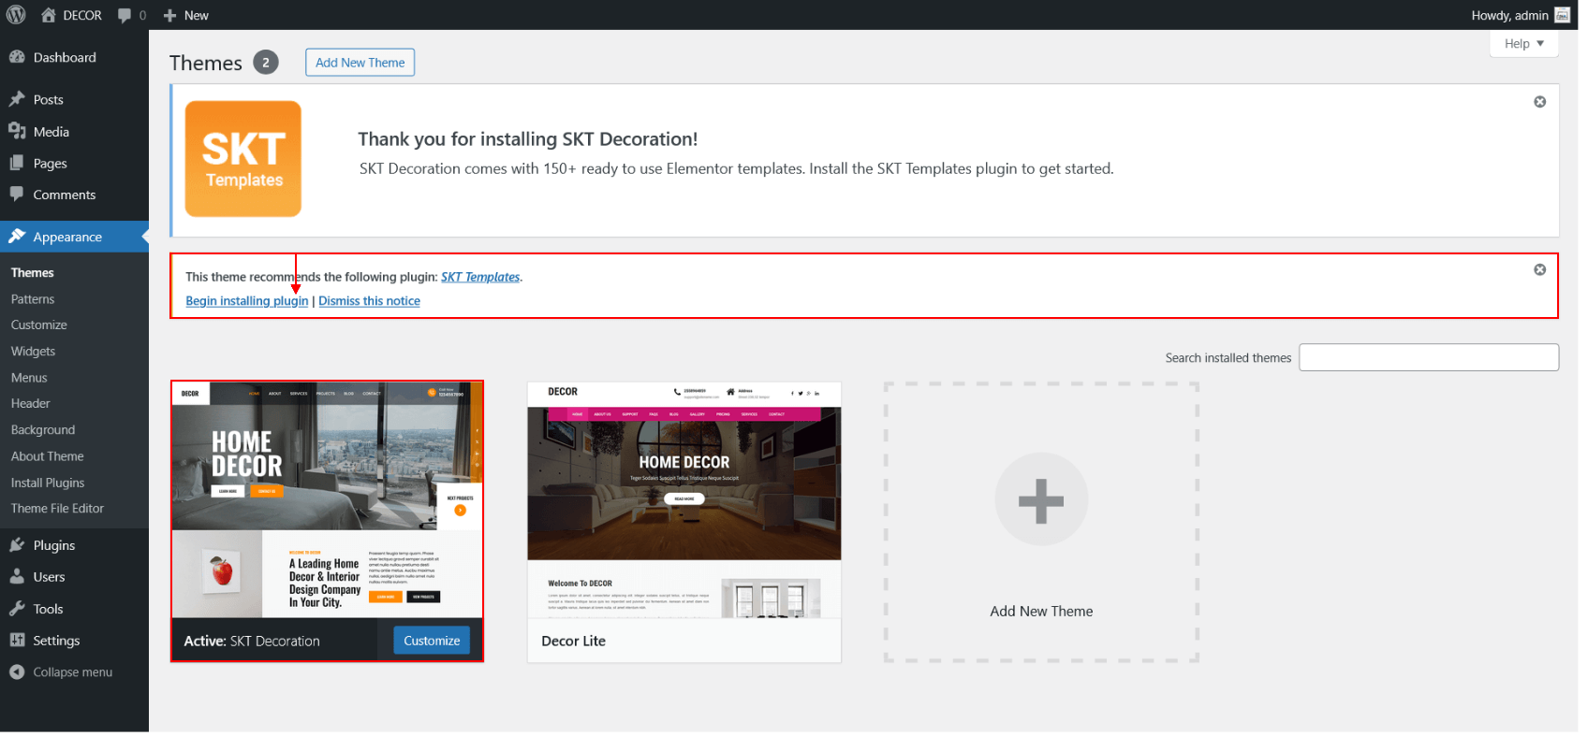
Task: Open the About Theme submenu item
Action: pyautogui.click(x=48, y=456)
